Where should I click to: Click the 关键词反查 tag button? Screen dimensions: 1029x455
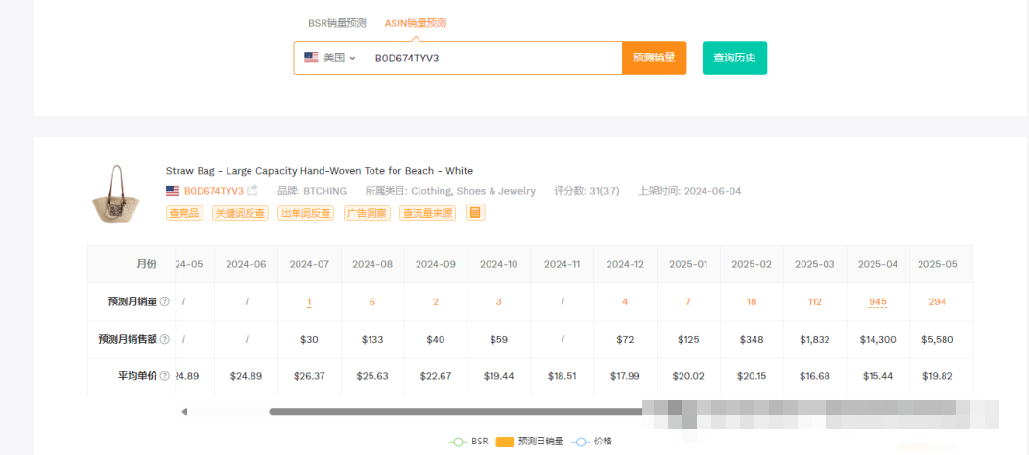240,213
